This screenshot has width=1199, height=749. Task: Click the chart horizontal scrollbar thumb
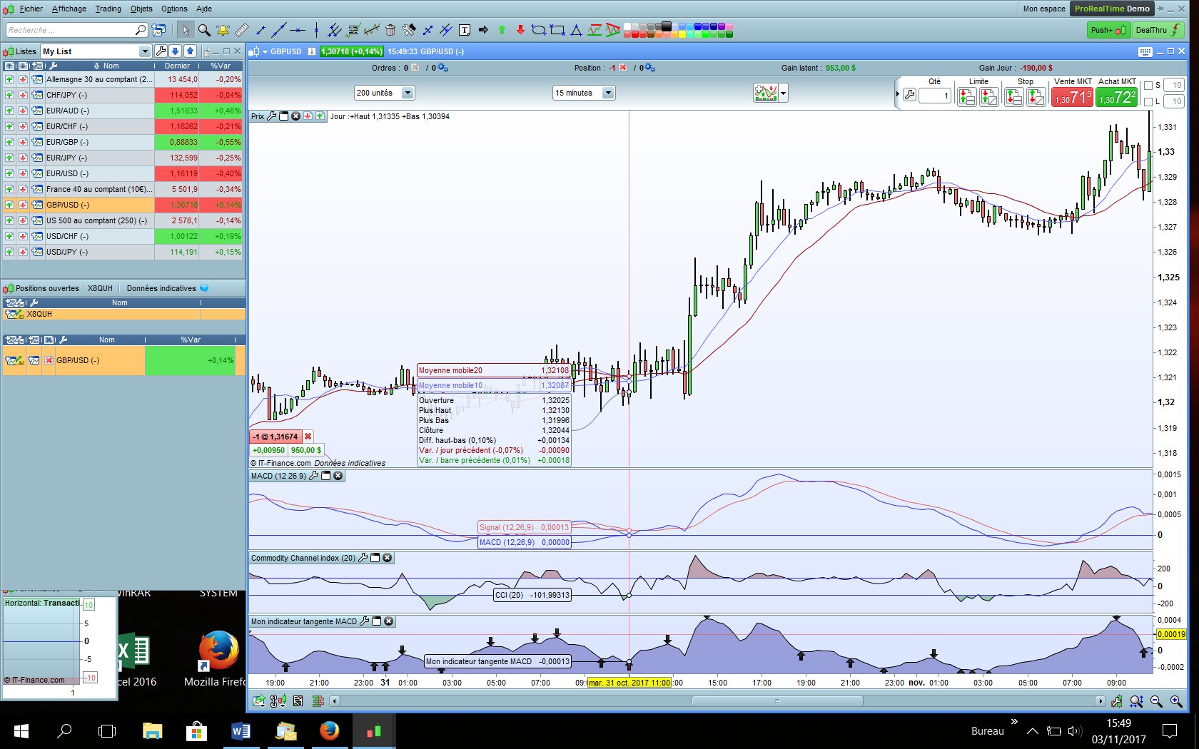pos(777,701)
